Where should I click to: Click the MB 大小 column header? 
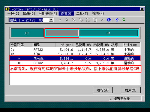pos(65,45)
